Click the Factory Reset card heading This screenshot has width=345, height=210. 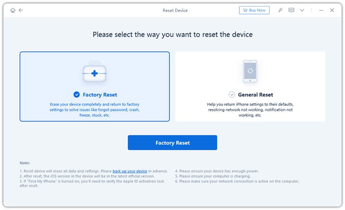100,94
